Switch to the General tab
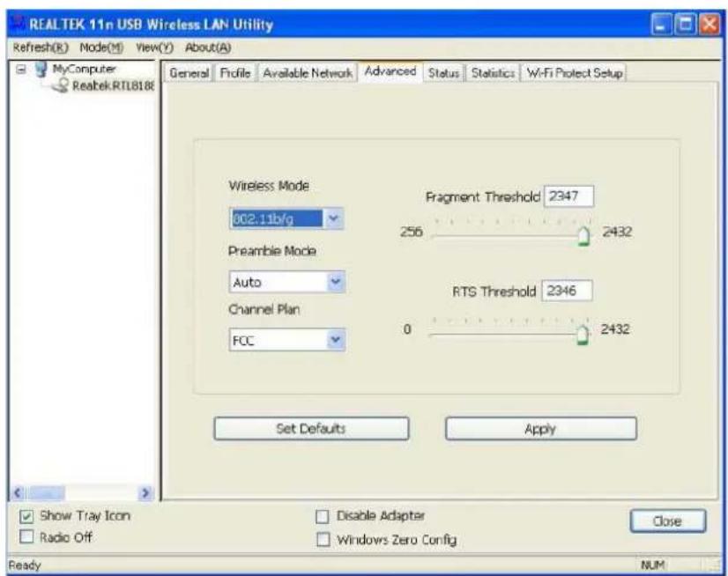The width and height of the screenshot is (728, 576). [189, 73]
